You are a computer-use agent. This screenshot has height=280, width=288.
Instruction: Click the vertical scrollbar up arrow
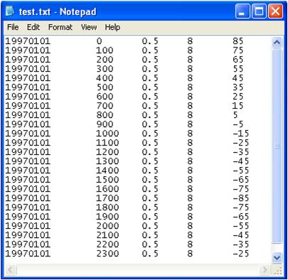pyautogui.click(x=277, y=43)
